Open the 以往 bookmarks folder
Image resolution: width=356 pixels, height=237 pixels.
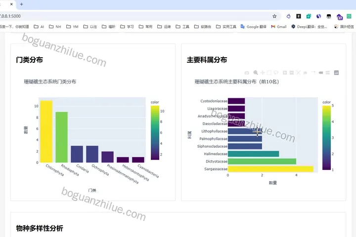tap(90, 27)
